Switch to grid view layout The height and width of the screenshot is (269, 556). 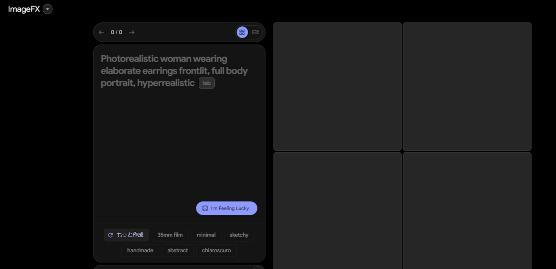click(x=242, y=32)
